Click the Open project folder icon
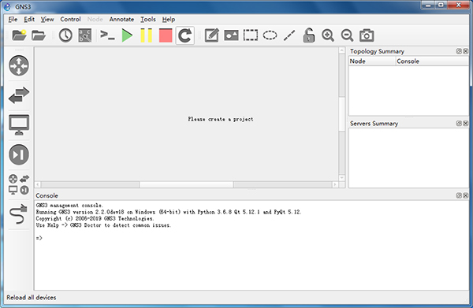This screenshot has width=473, height=308. click(39, 35)
